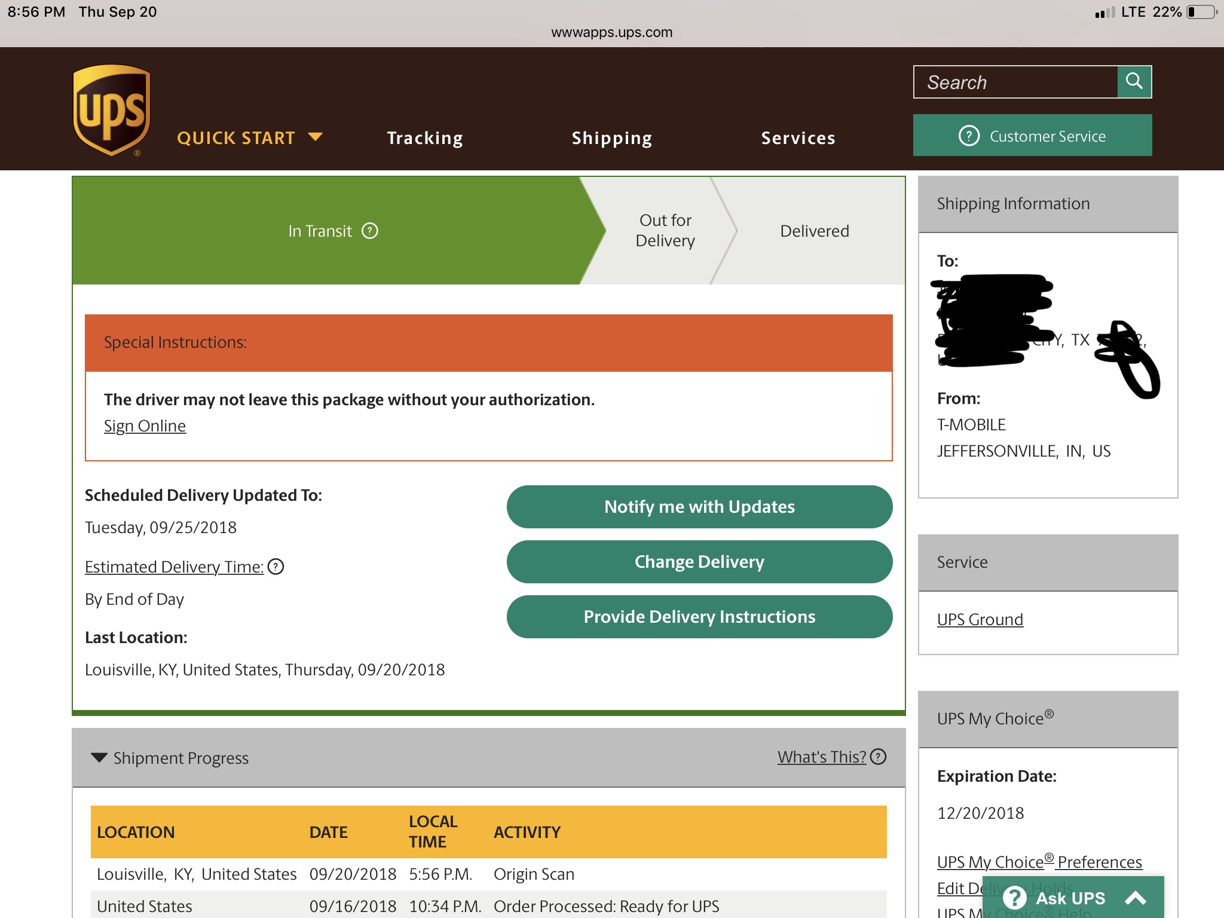Expand the Ask UPS chevron
Image resolution: width=1224 pixels, height=918 pixels.
pos(1136,898)
